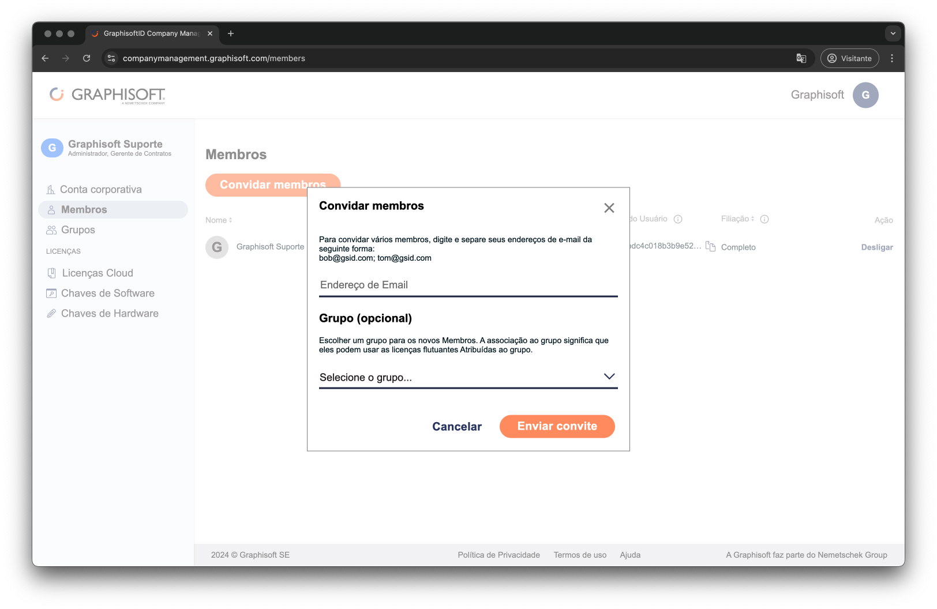Click the Membros person icon
The image size is (937, 609).
[51, 210]
